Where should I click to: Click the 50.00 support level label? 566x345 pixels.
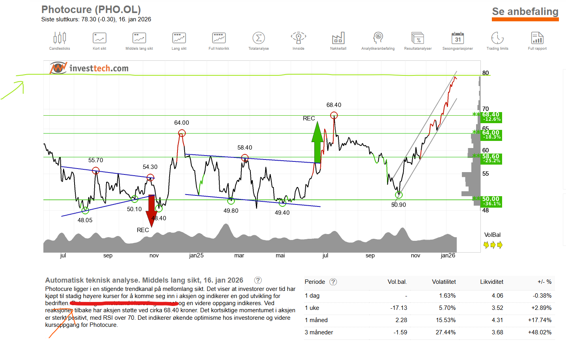click(x=491, y=201)
